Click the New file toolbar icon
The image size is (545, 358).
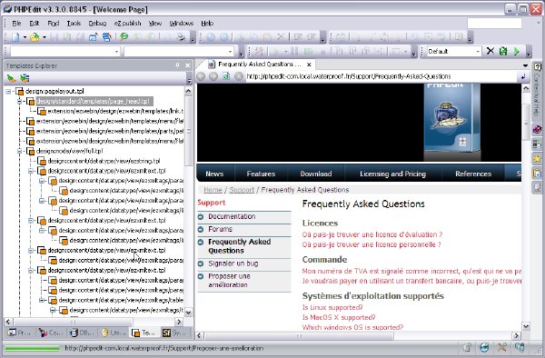(15, 37)
